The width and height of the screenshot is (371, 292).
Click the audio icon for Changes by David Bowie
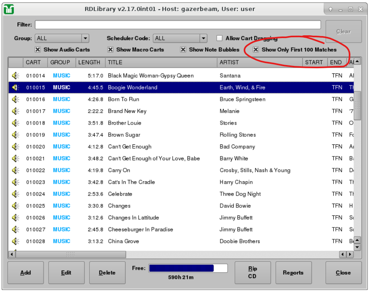tap(15, 206)
